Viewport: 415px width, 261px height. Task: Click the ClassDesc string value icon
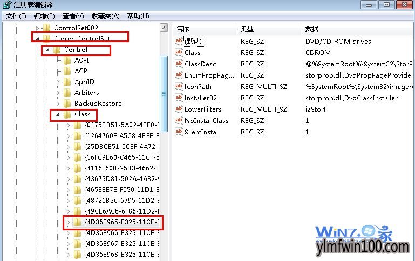point(179,64)
